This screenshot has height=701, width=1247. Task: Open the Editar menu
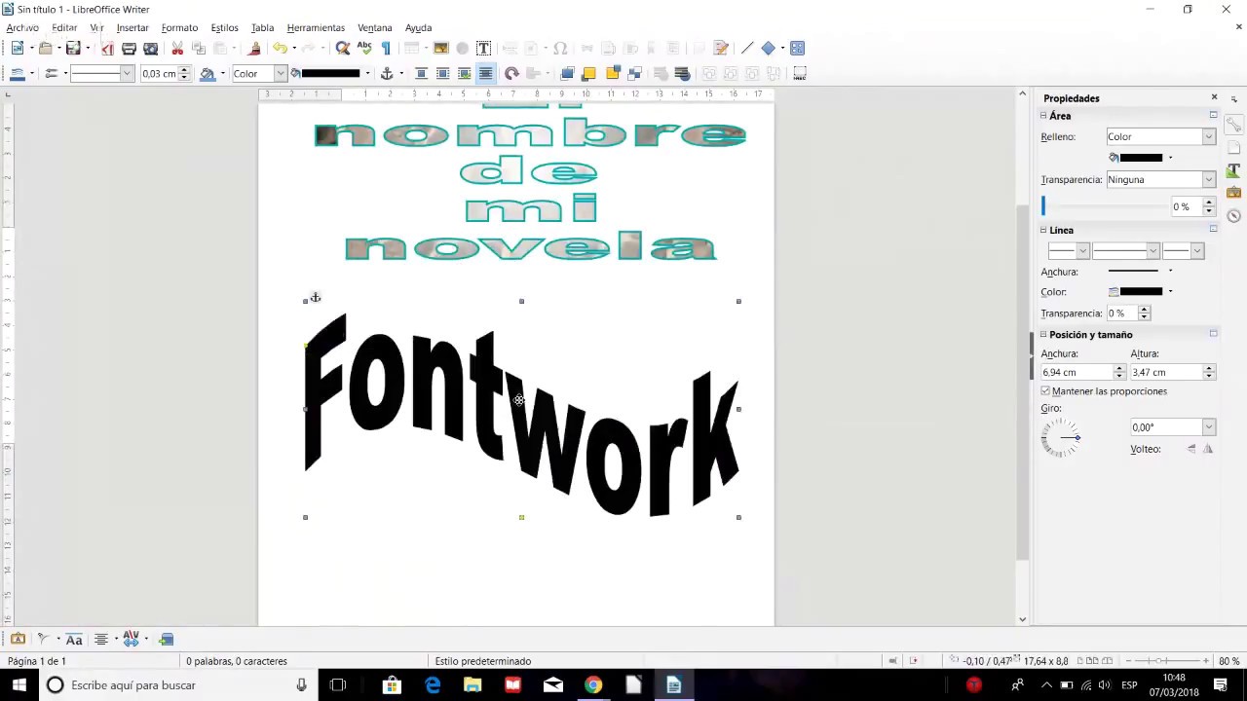pyautogui.click(x=64, y=27)
